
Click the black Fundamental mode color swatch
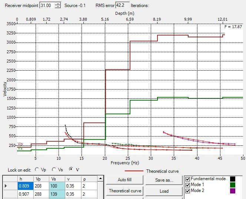pos(233,179)
